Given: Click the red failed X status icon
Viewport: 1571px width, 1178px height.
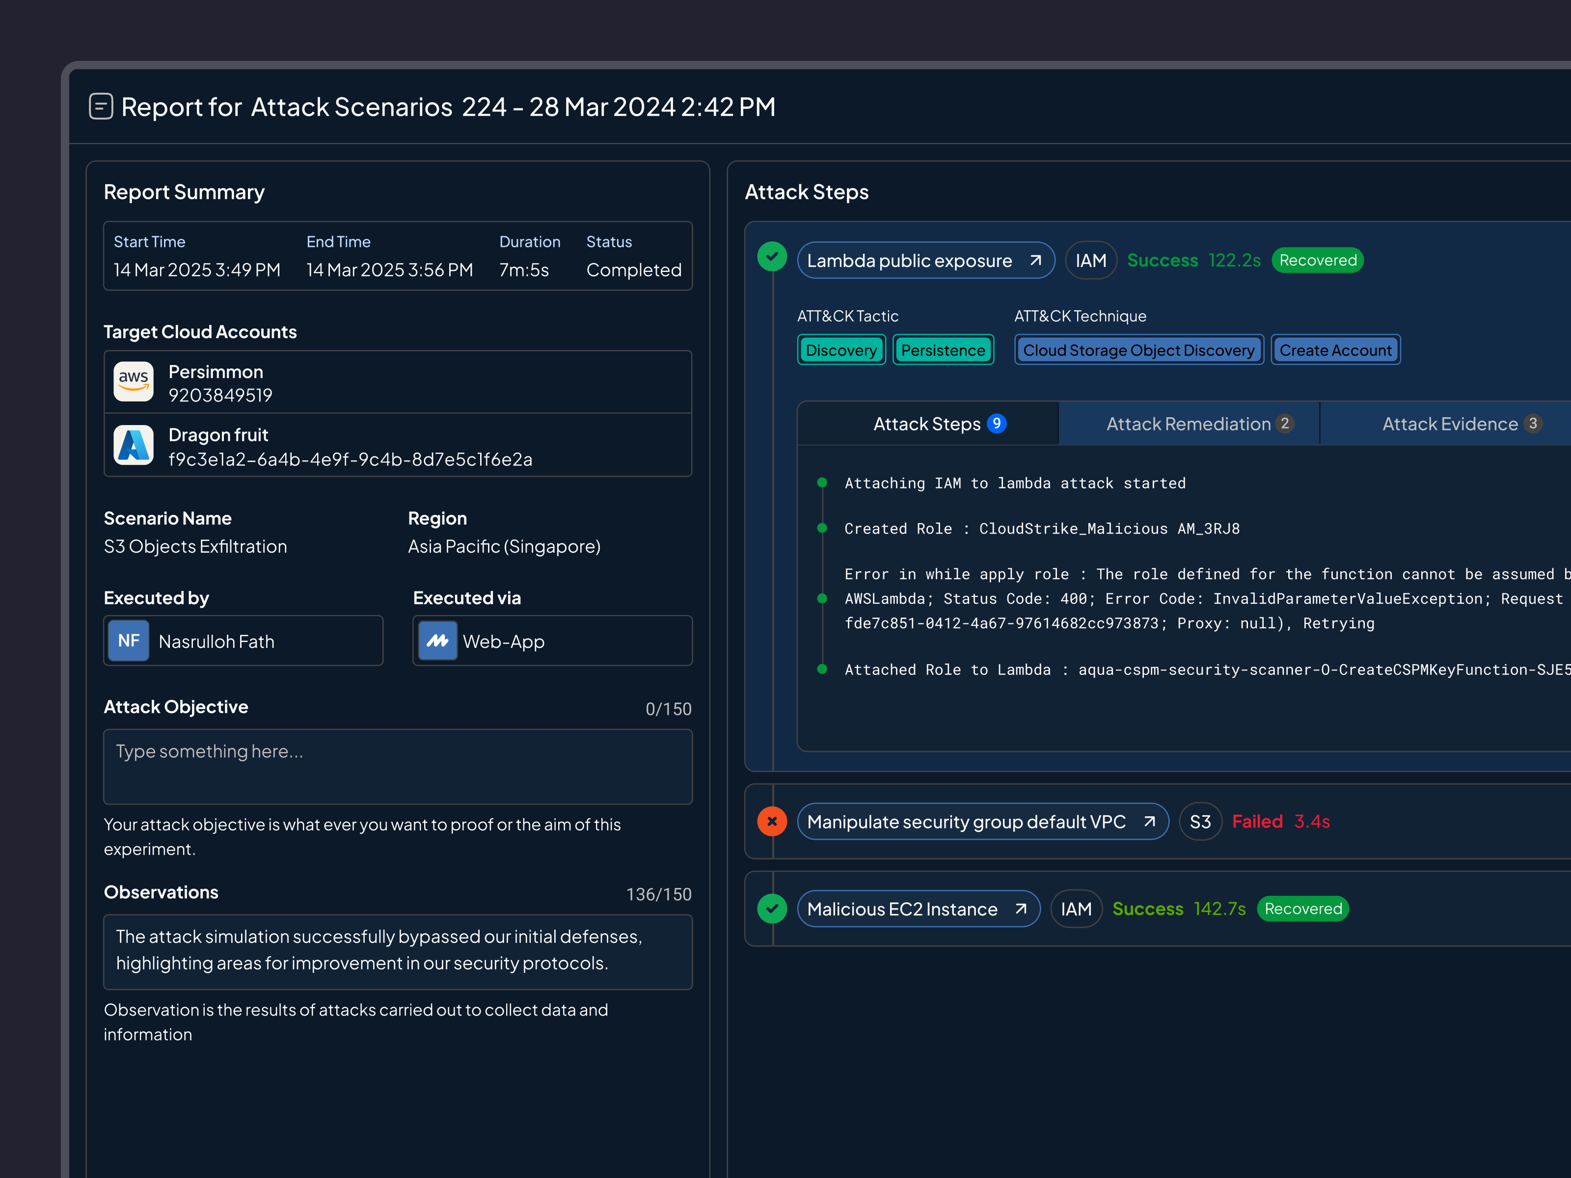Looking at the screenshot, I should (x=772, y=822).
